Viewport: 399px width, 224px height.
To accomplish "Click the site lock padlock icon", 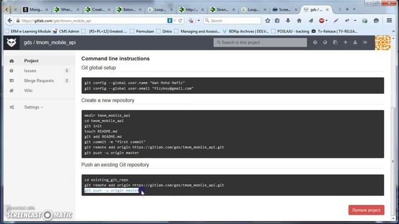I will pyautogui.click(x=18, y=21).
